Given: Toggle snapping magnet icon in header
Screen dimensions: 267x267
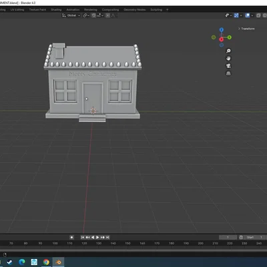Looking at the screenshot, I should click(93, 15).
